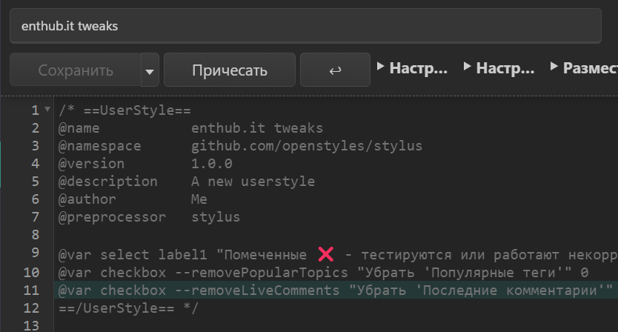Click '@description' on line 5
Screen dimensions: 618x332
(x=108, y=182)
